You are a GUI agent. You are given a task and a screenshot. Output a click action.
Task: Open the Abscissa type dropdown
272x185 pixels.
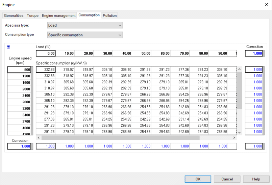tap(85, 25)
